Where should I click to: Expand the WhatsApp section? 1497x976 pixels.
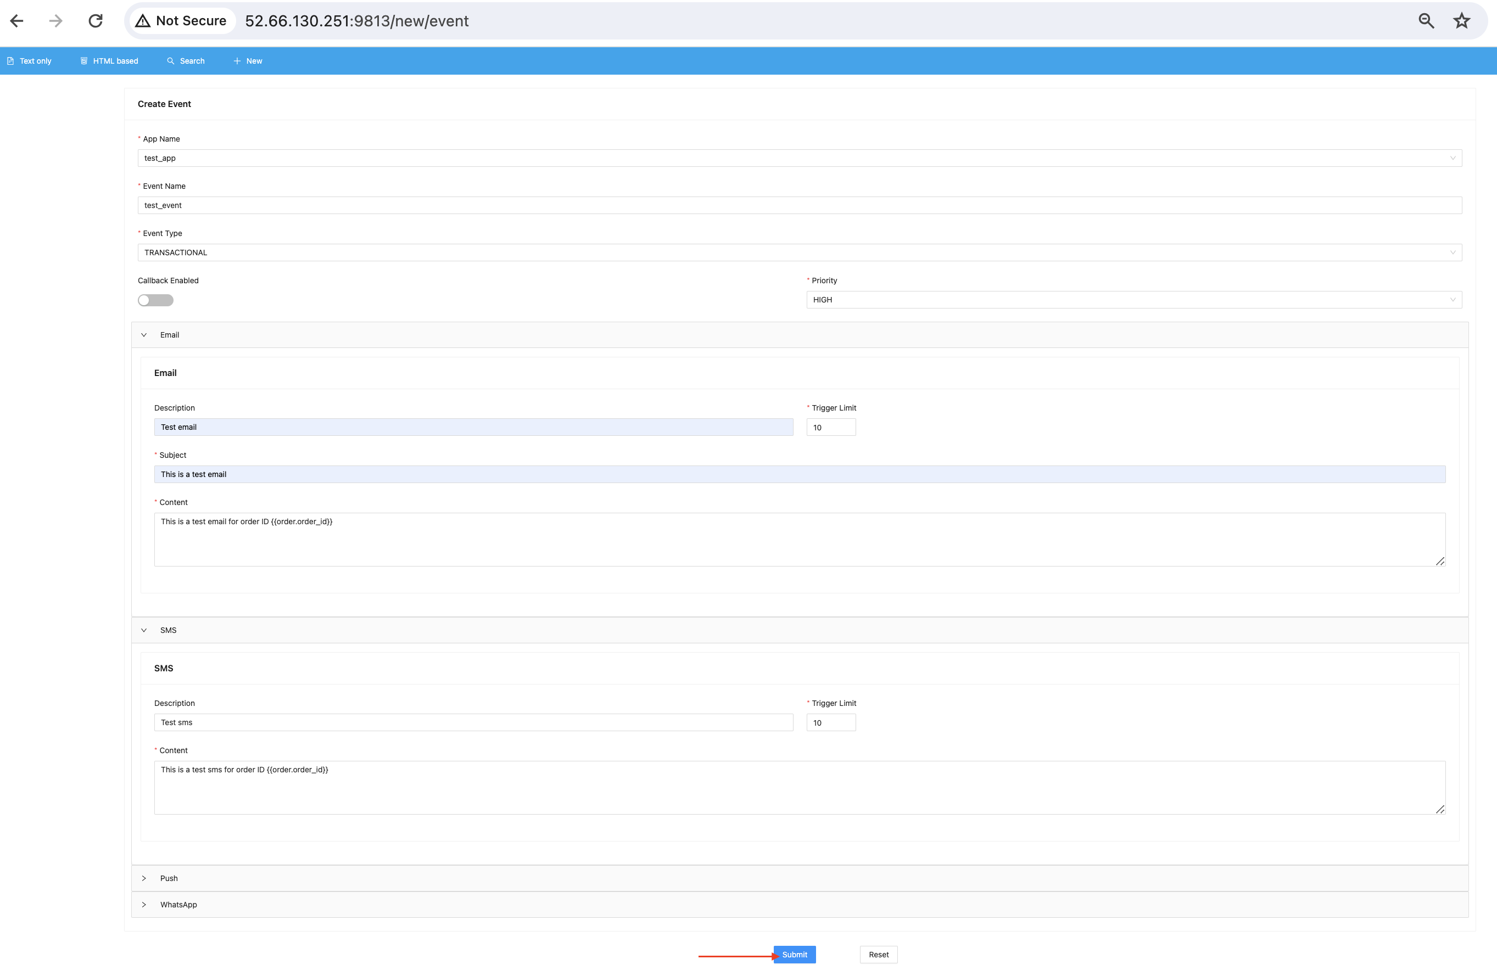[x=143, y=904]
